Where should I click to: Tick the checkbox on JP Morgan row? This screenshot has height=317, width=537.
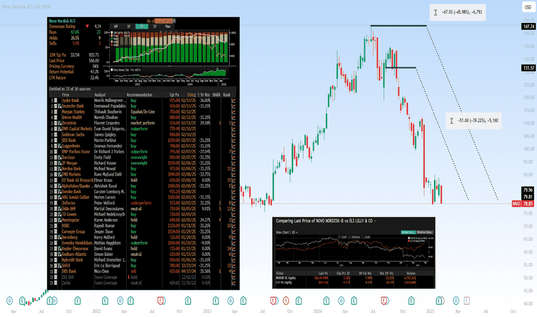[x=55, y=163]
